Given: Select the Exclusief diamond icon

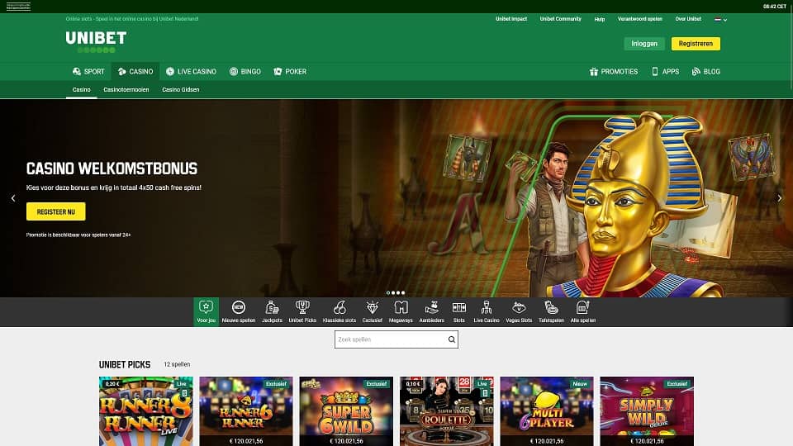Looking at the screenshot, I should point(373,307).
